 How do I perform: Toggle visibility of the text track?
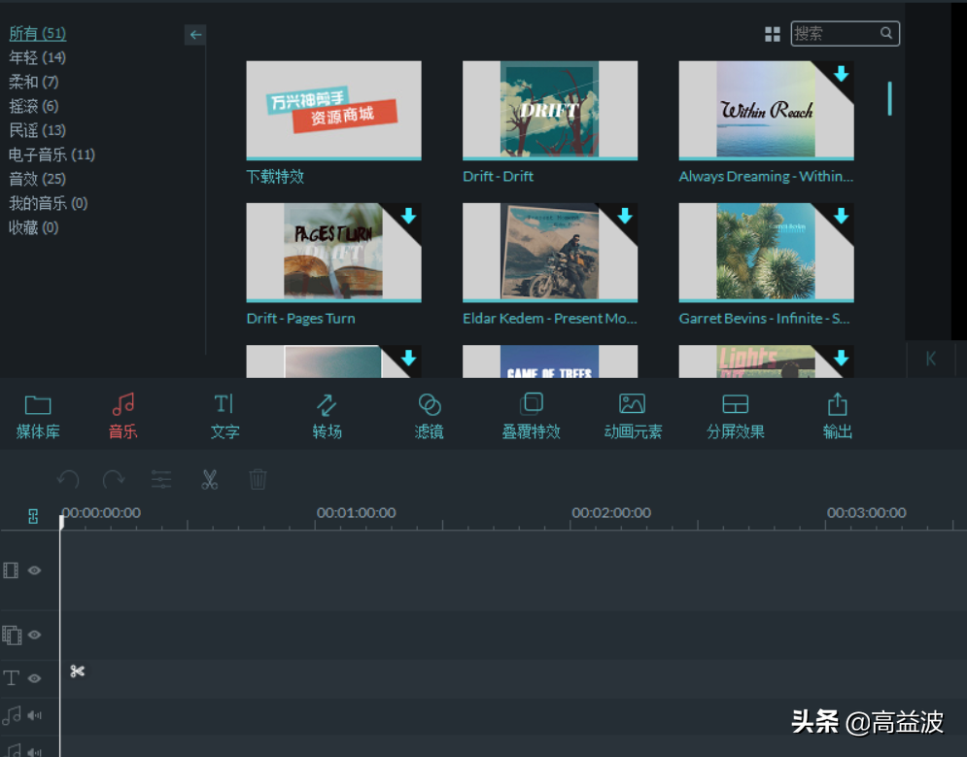point(35,678)
